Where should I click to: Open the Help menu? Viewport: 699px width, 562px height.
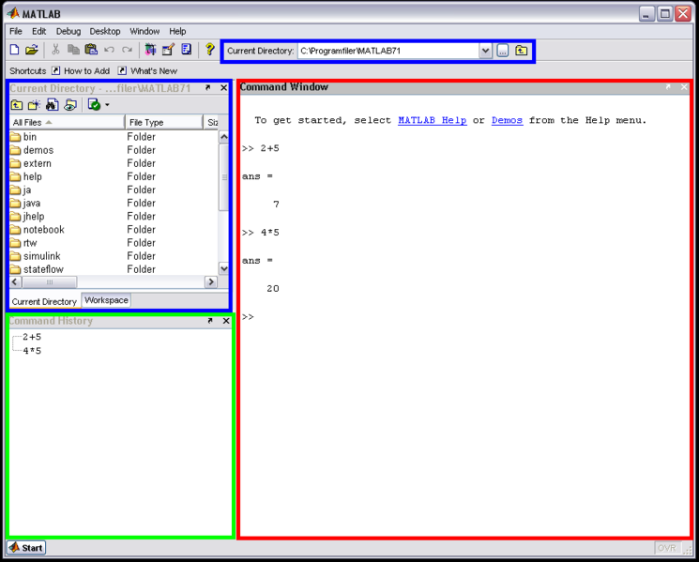pos(177,31)
